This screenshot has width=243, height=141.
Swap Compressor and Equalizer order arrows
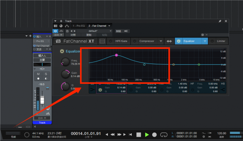pyautogui.click(x=169, y=41)
